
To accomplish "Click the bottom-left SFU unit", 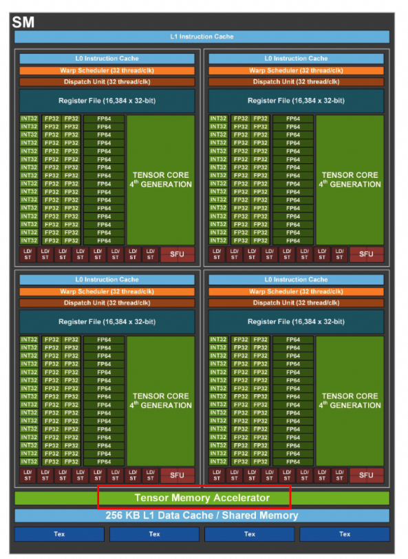I will coord(178,475).
